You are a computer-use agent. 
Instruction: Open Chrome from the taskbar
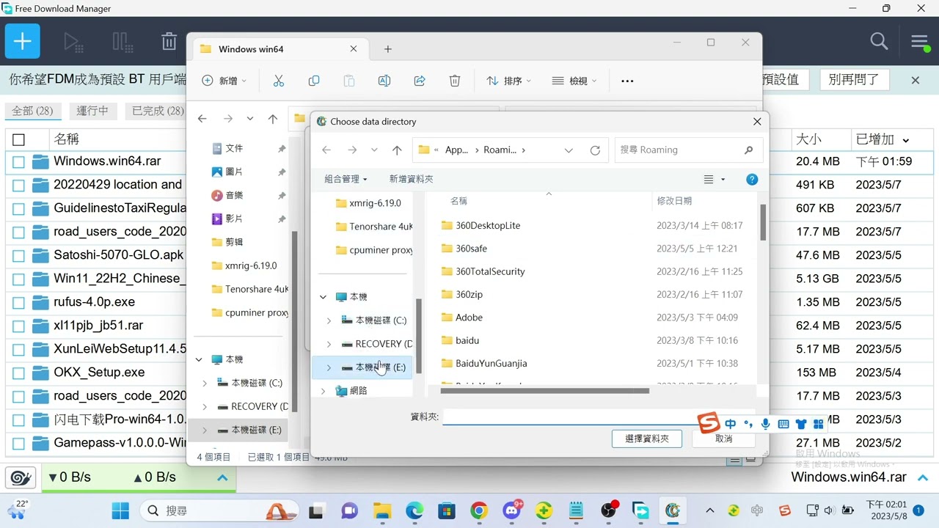(479, 510)
